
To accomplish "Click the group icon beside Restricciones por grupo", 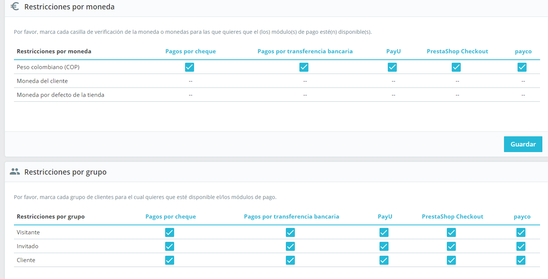I will (15, 172).
